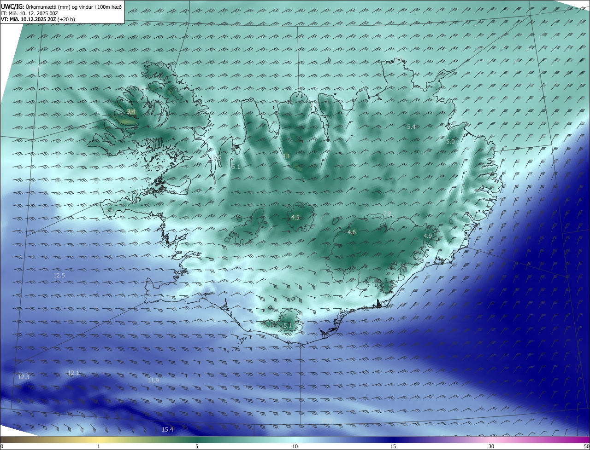The width and height of the screenshot is (590, 450).
Task: Click the color scale tick label 30
Action: (x=491, y=446)
